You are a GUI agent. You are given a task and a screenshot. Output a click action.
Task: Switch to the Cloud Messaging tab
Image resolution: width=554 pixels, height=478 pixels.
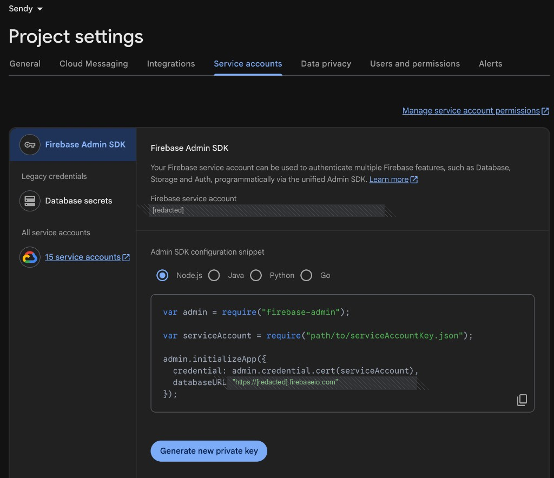(x=94, y=64)
